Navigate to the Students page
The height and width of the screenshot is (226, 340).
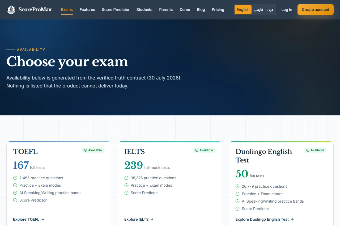144,10
